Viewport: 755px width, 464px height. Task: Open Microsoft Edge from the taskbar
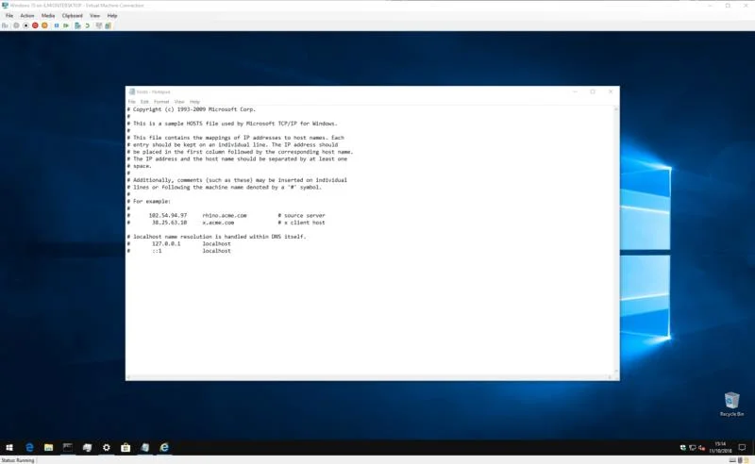point(29,448)
